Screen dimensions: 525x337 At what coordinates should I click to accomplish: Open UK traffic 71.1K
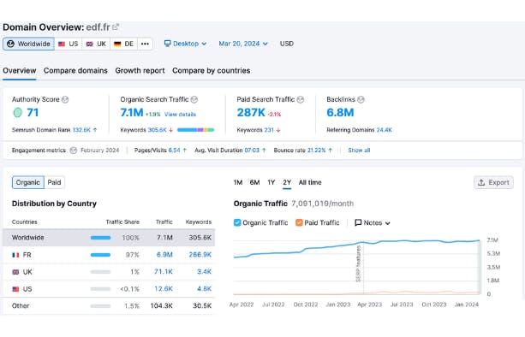coord(164,272)
